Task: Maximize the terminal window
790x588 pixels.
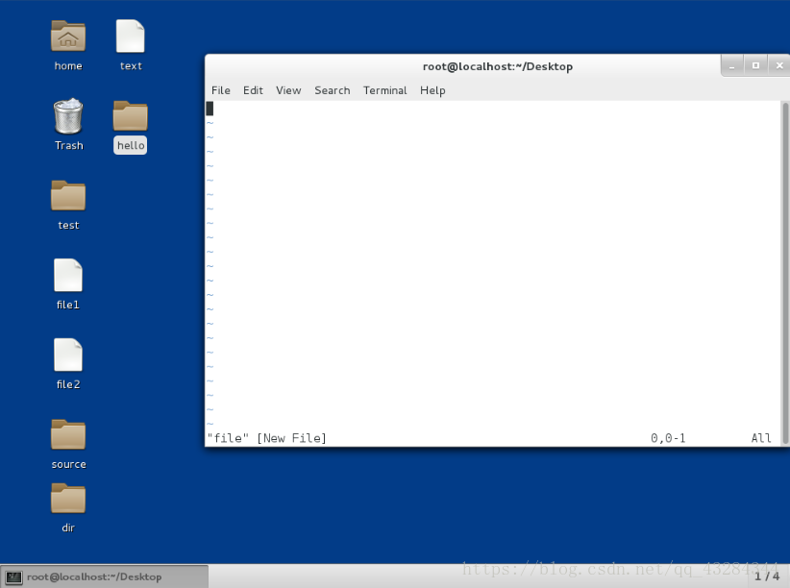Action: (x=755, y=65)
